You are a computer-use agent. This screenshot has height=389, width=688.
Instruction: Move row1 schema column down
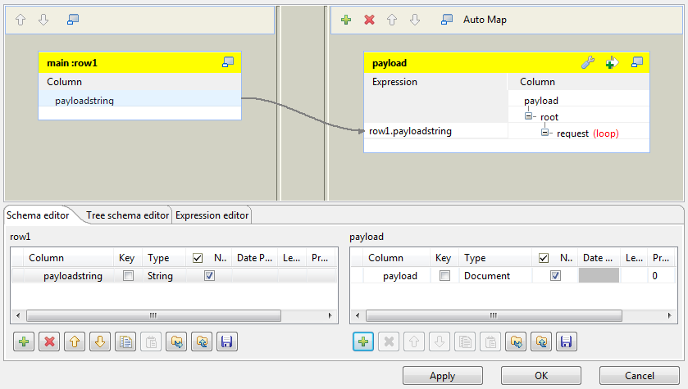(100, 342)
